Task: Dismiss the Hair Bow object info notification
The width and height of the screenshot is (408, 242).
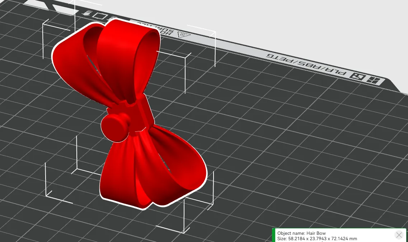Action: (x=399, y=235)
